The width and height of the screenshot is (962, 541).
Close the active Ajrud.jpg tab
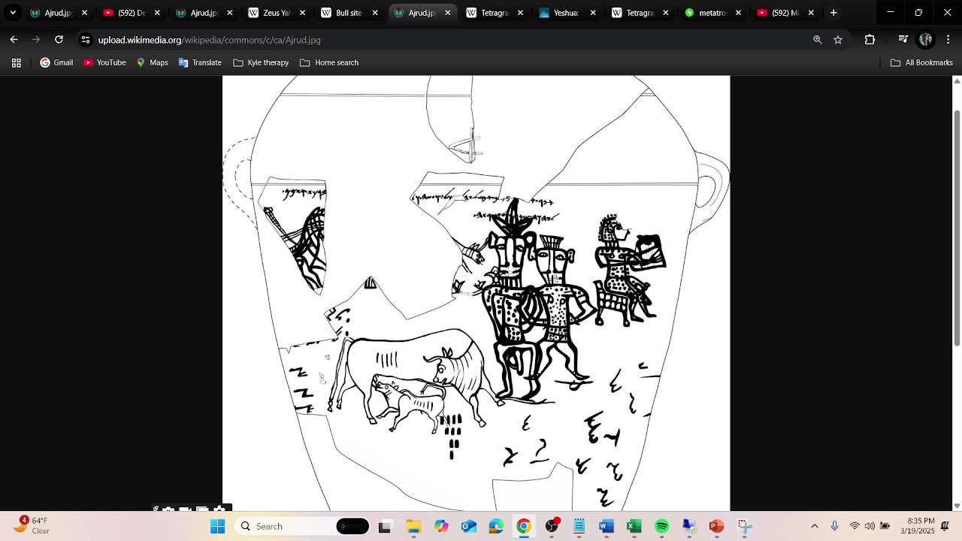pos(448,13)
